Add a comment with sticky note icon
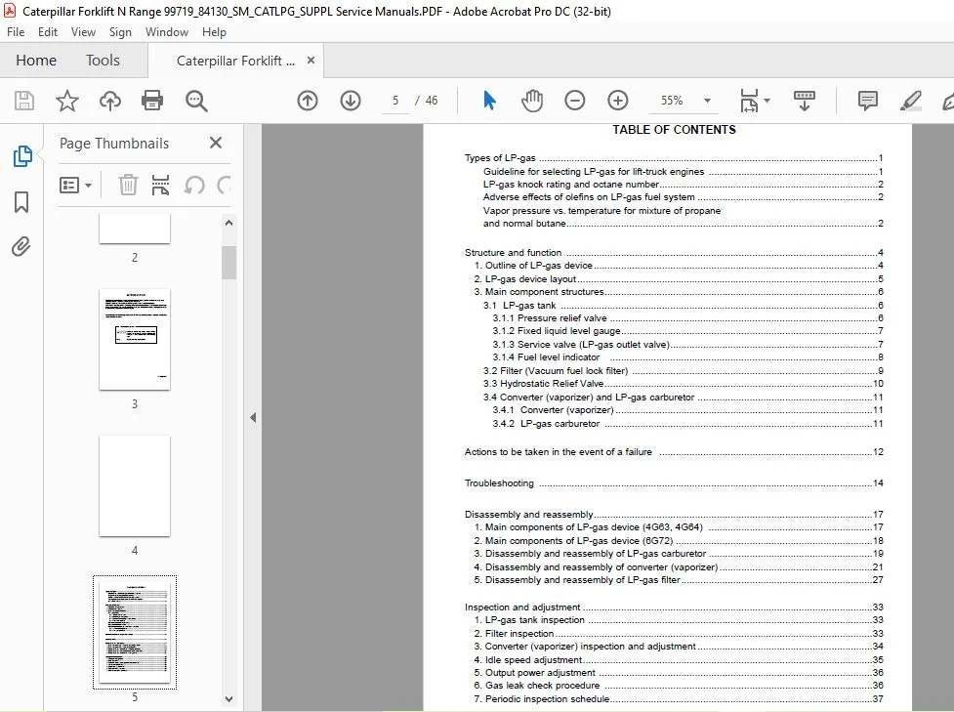Image resolution: width=954 pixels, height=712 pixels. [x=868, y=101]
